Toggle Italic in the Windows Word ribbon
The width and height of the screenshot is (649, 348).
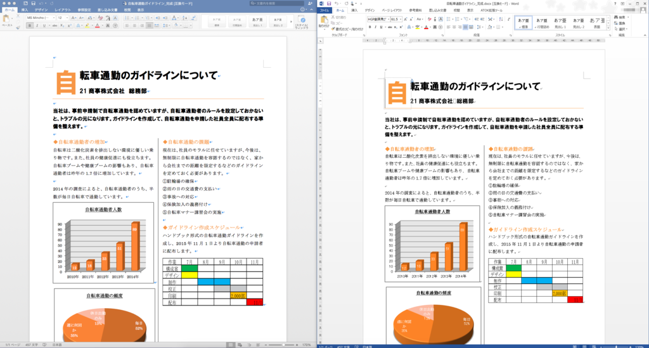[375, 27]
